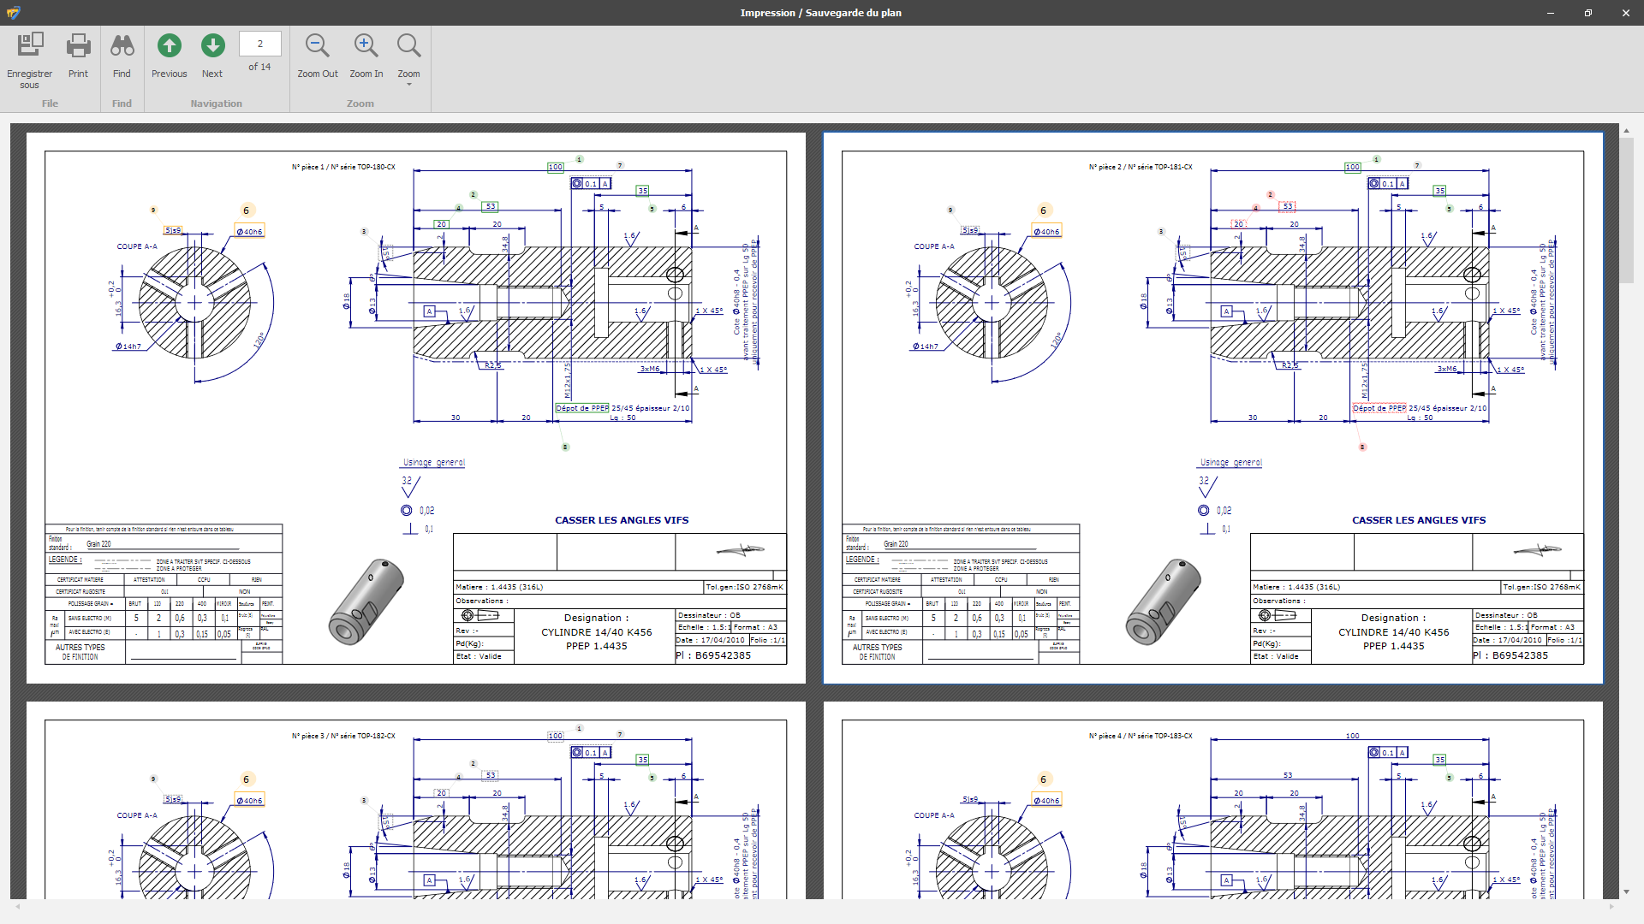Click the scroll down arrow
1644x924 pixels.
(x=1626, y=892)
